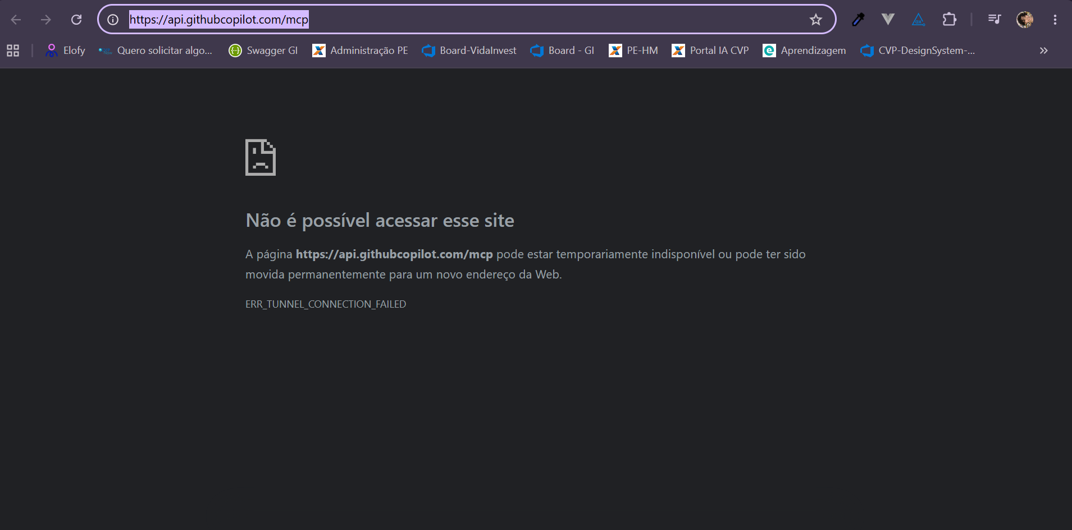This screenshot has height=530, width=1072.
Task: Open the profile avatar menu
Action: click(x=1025, y=20)
